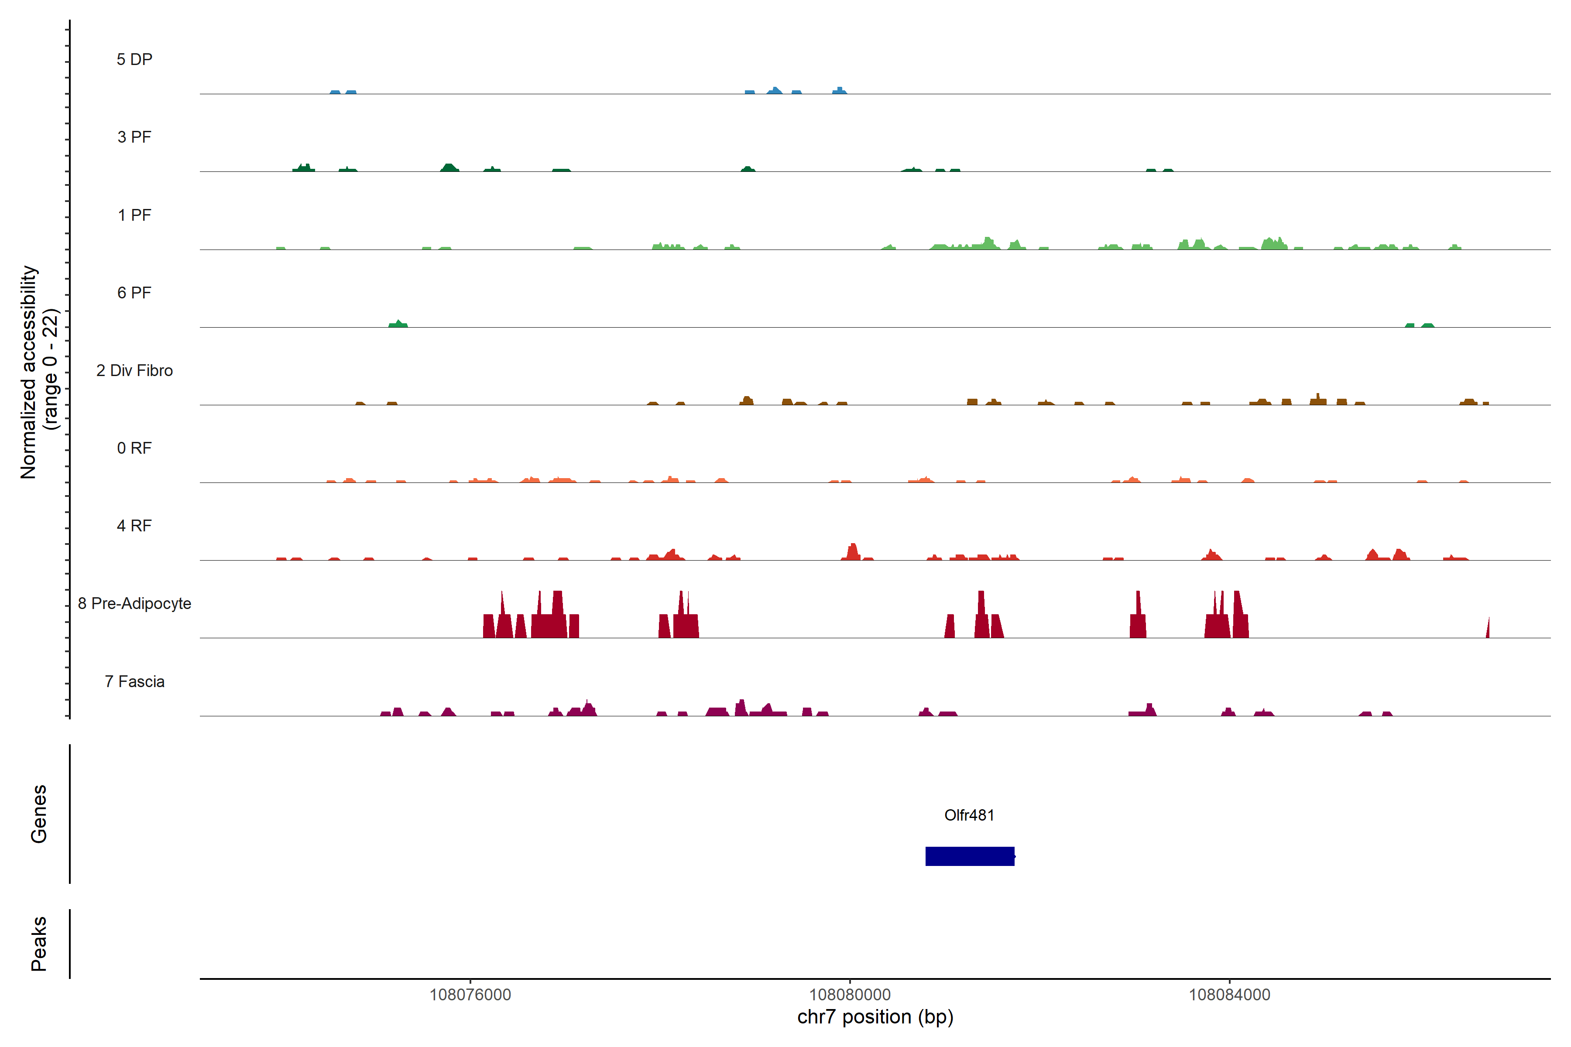Select the 2 Div Fibro track label
1571x1047 pixels.
coord(134,370)
